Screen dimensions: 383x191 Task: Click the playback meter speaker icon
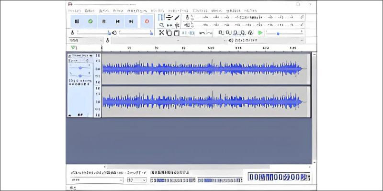[187, 25]
